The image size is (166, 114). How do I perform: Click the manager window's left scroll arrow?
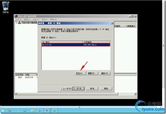[16, 94]
